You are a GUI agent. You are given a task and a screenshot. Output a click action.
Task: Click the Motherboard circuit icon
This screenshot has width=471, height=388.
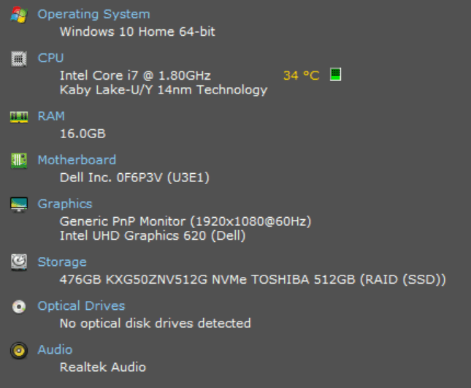(19, 161)
